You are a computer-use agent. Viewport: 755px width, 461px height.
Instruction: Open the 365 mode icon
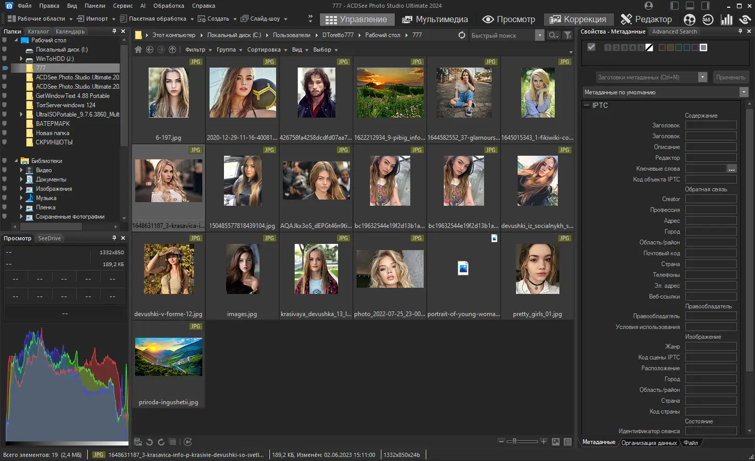(707, 19)
